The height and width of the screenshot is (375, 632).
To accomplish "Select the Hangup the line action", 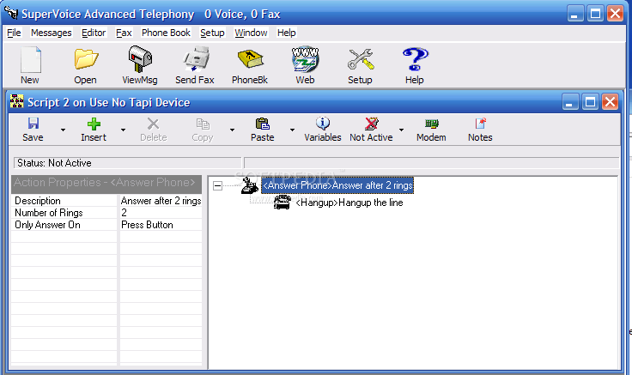I will pos(349,203).
